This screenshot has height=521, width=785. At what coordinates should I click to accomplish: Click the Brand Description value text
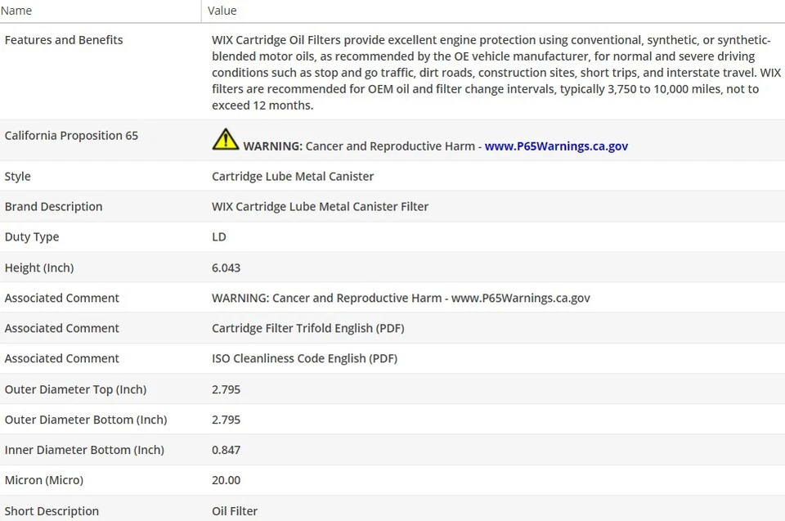[320, 207]
